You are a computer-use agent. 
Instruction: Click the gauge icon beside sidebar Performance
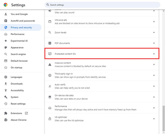tap(6, 34)
